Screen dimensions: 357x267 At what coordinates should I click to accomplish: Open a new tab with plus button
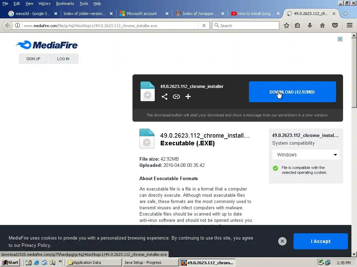(x=345, y=14)
